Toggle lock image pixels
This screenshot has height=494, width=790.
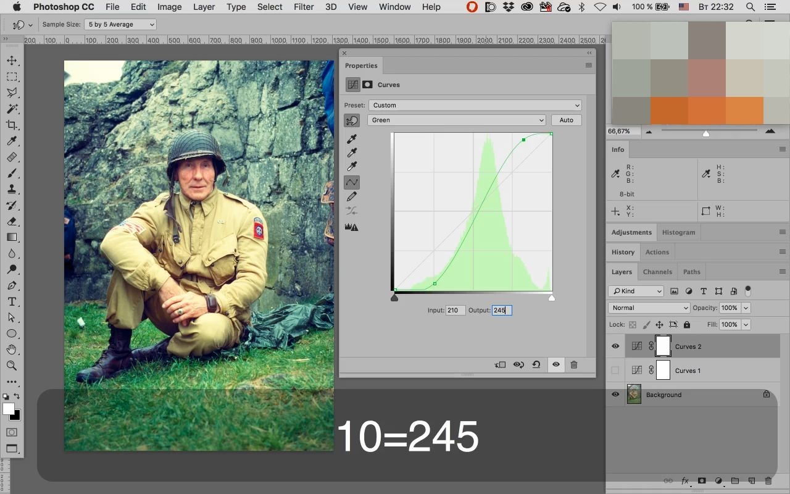[646, 325]
